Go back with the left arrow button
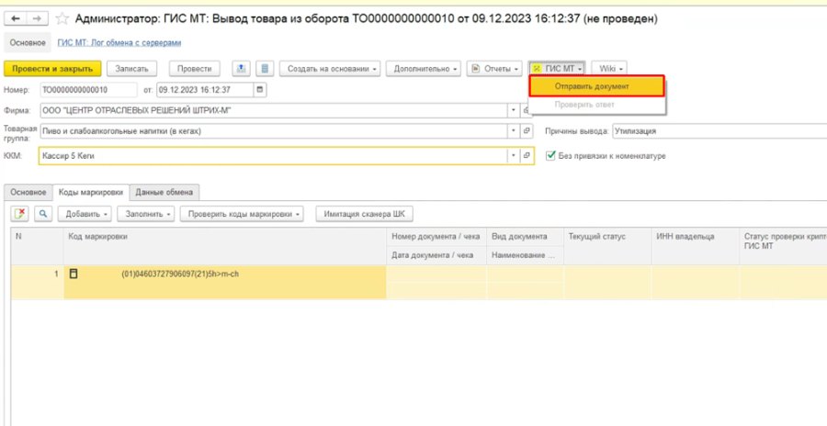Screen dimensions: 827x426 [16, 19]
